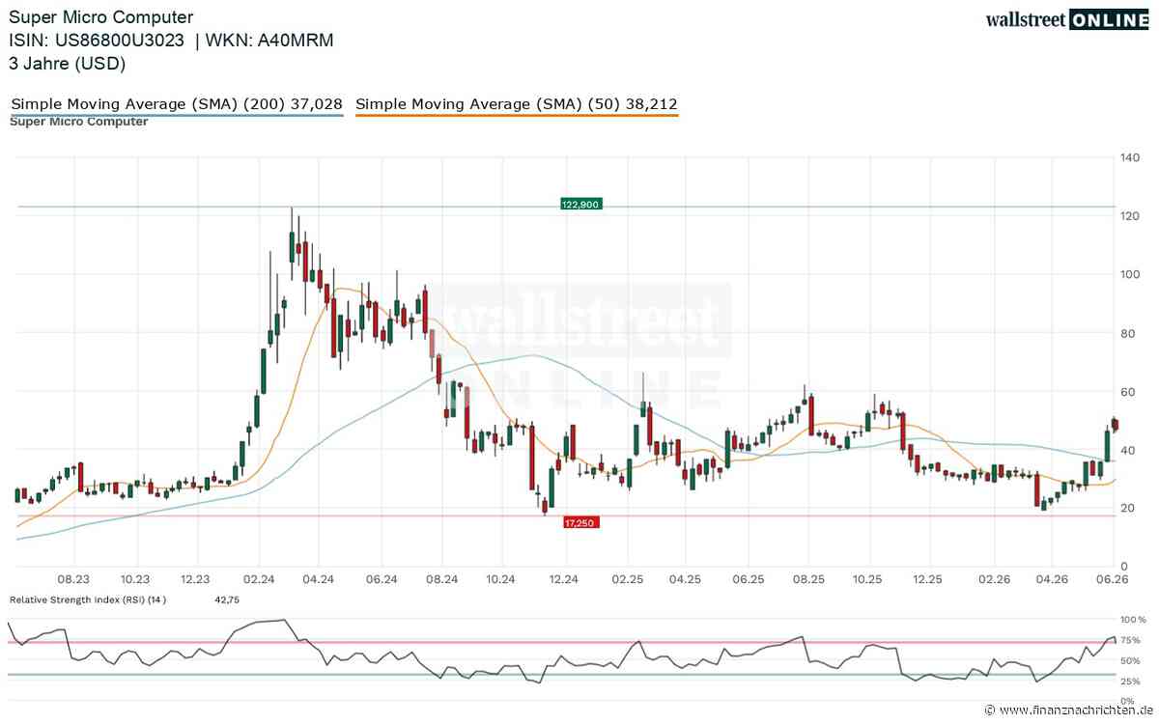
Task: Click the green 122,900 high price marker
Action: [580, 205]
